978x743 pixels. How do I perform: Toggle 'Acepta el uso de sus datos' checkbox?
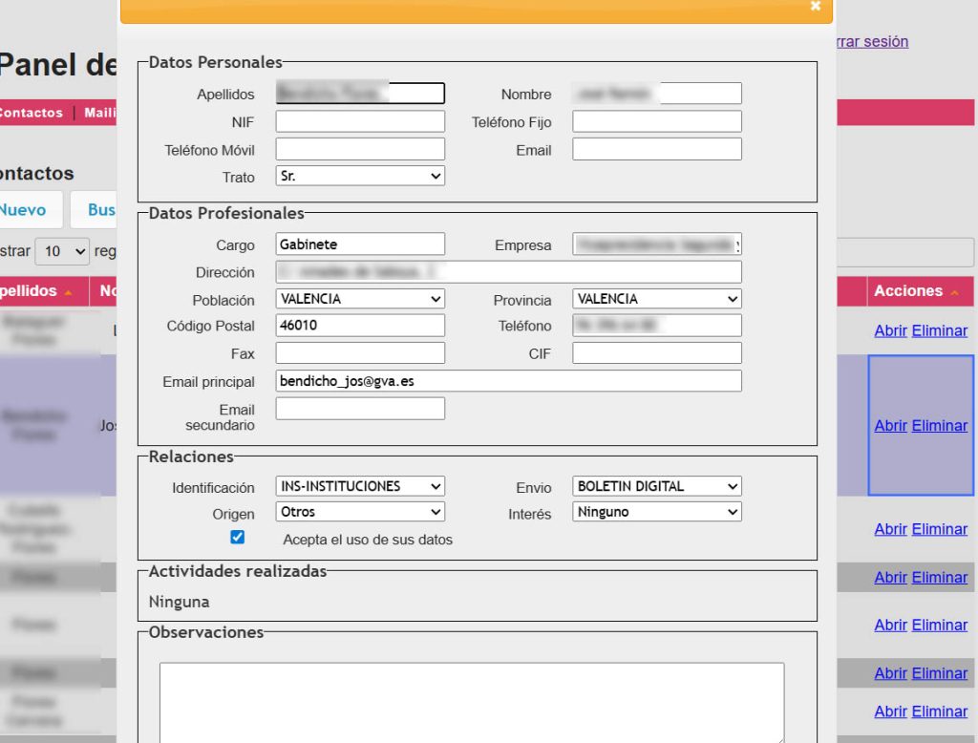pyautogui.click(x=238, y=538)
